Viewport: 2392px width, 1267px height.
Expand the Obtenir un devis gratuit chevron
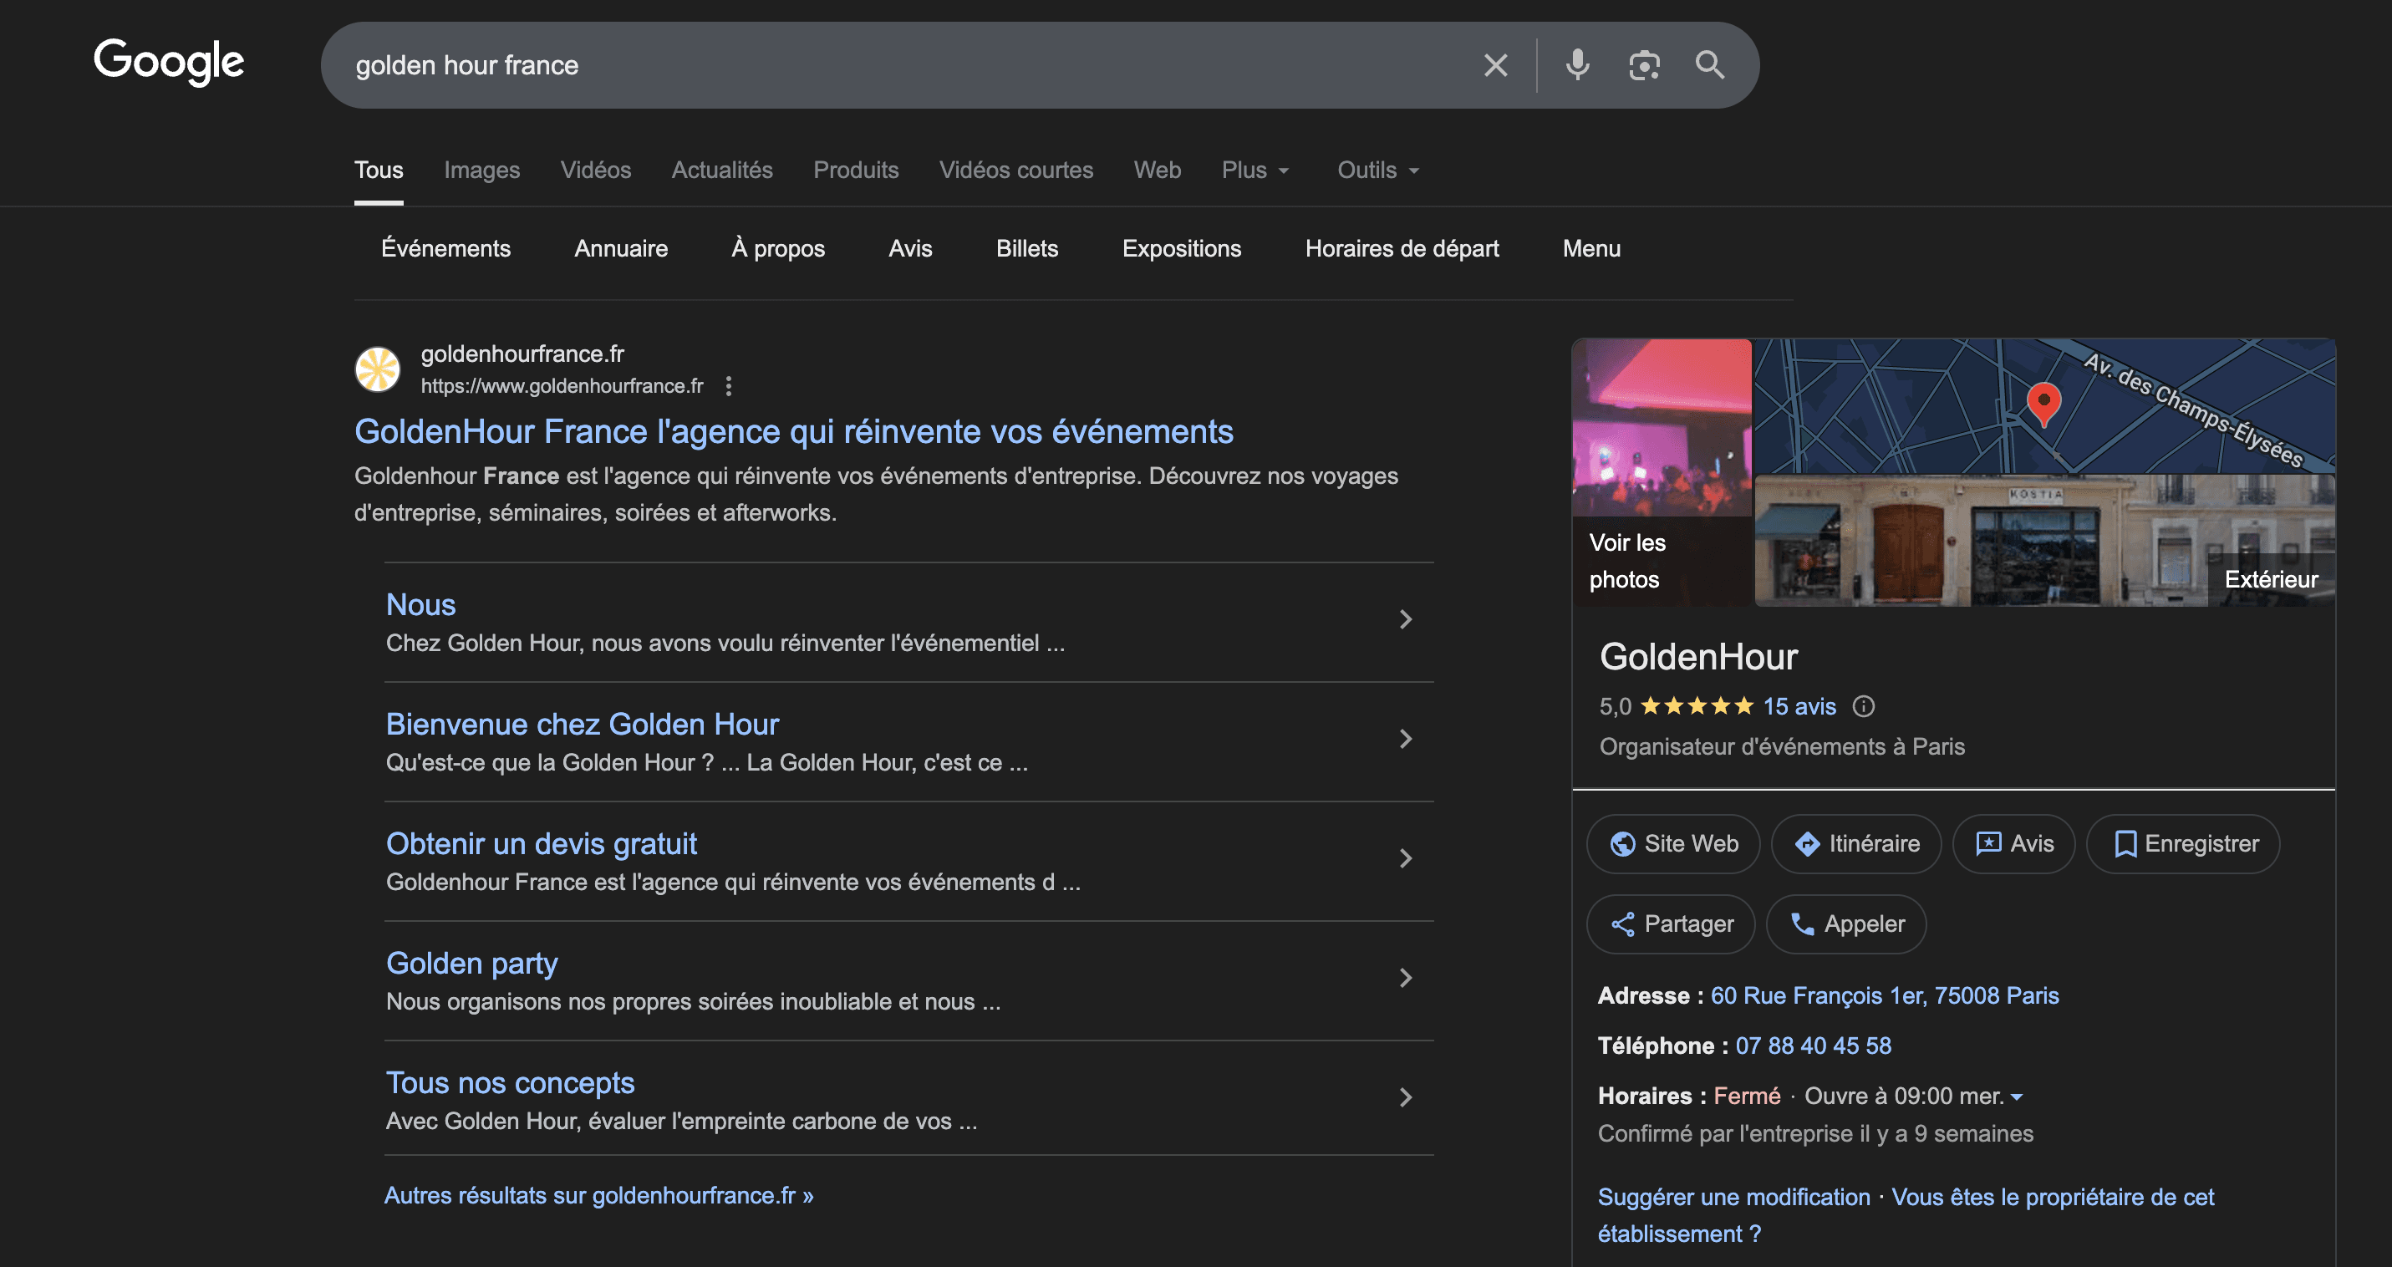click(x=1406, y=858)
